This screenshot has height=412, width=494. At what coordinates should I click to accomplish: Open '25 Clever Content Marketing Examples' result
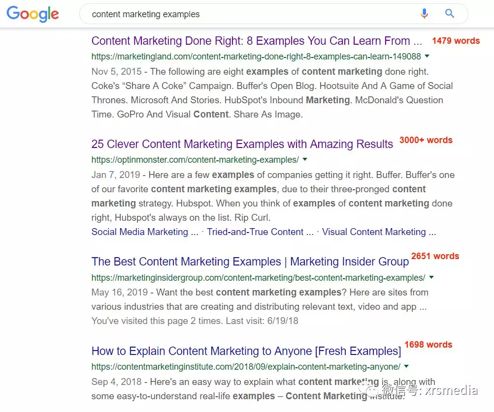242,144
